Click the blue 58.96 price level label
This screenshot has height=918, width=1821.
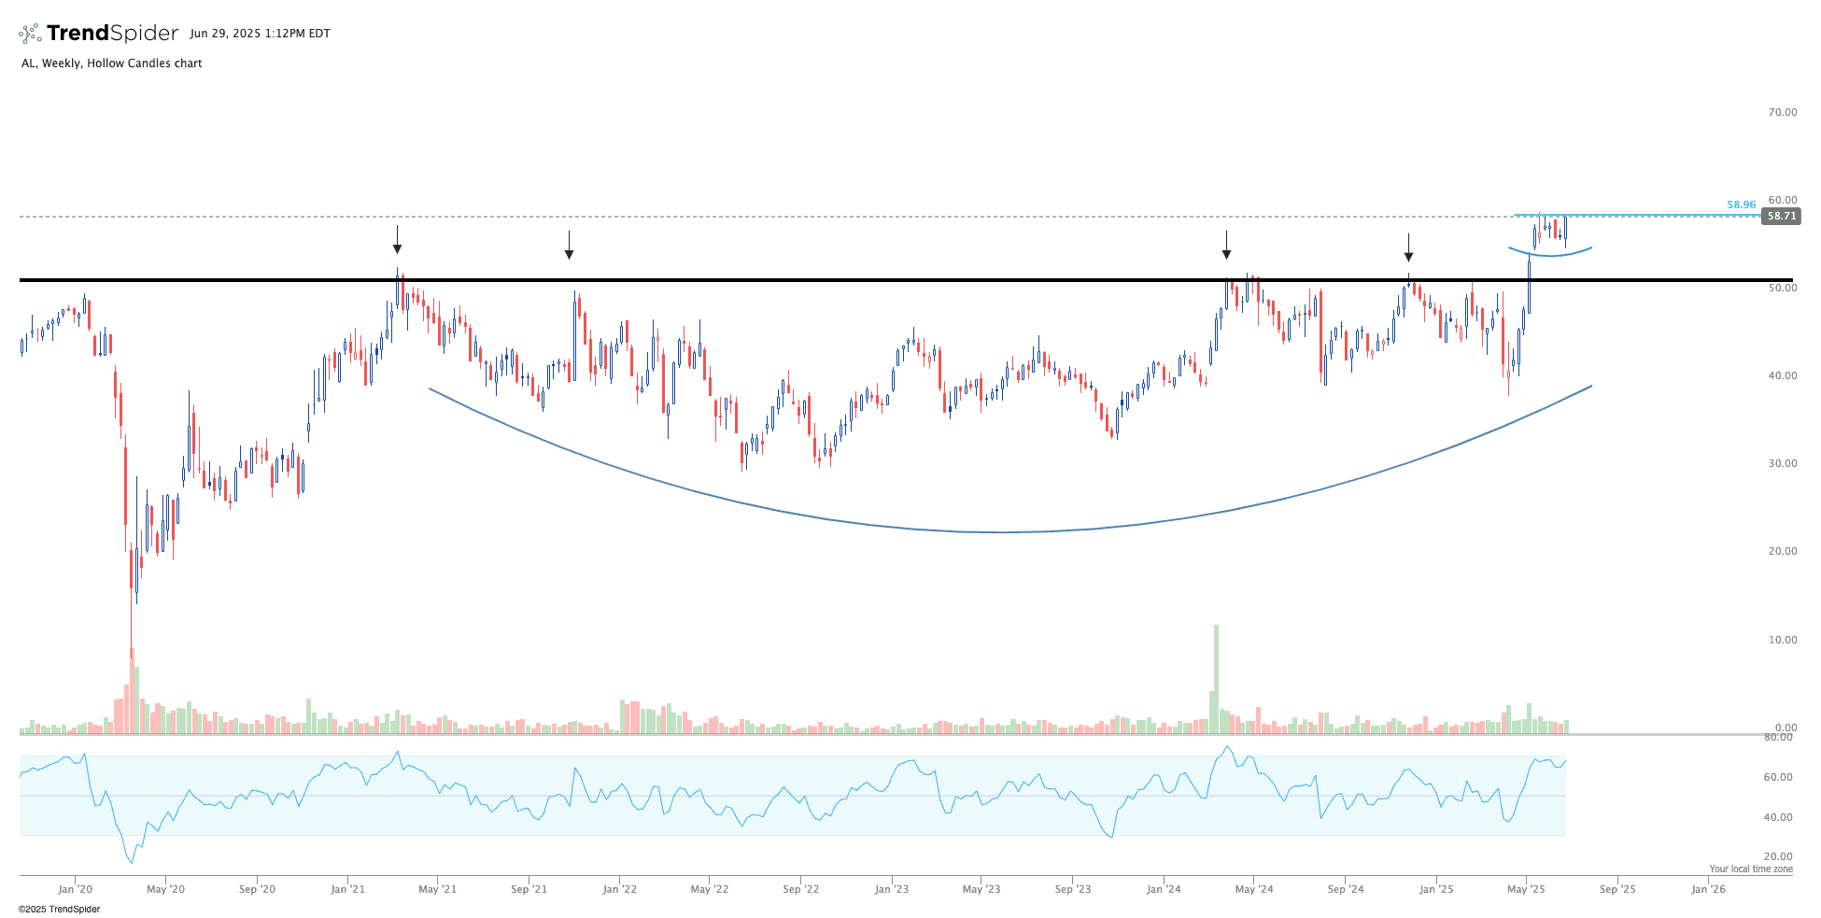tap(1741, 205)
